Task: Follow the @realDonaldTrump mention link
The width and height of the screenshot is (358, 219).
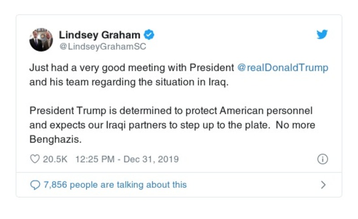Action: pos(282,68)
